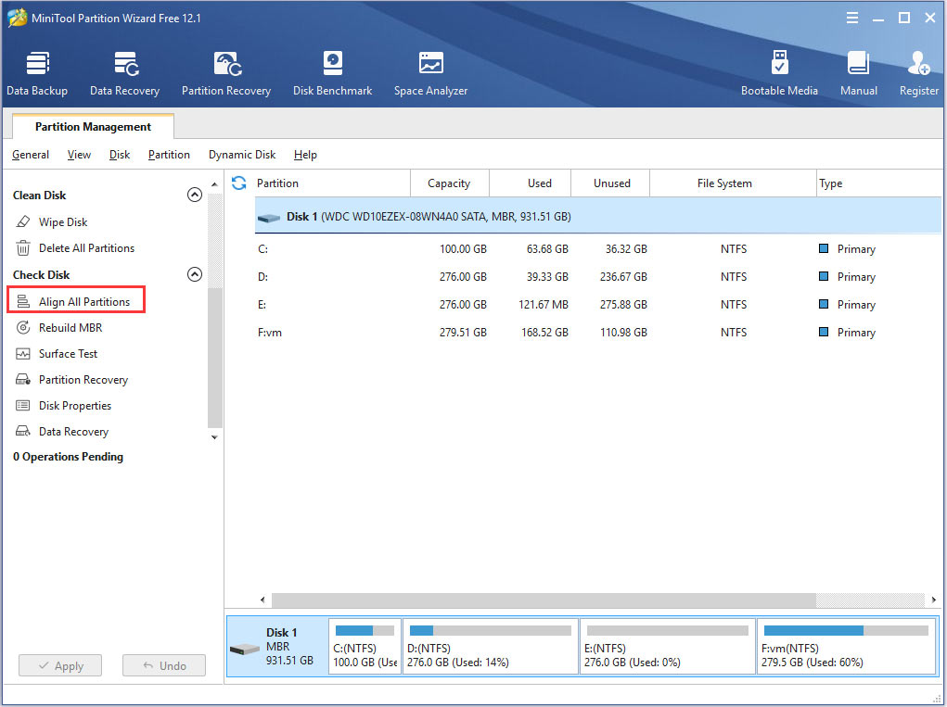Choose Surface Test action
Viewport: 947px width, 707px height.
68,354
